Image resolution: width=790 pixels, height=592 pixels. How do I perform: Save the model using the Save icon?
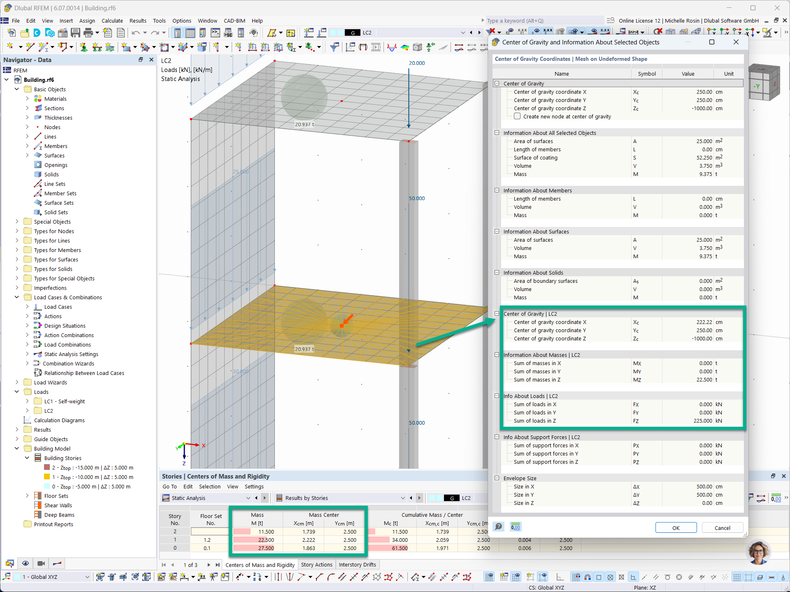76,33
